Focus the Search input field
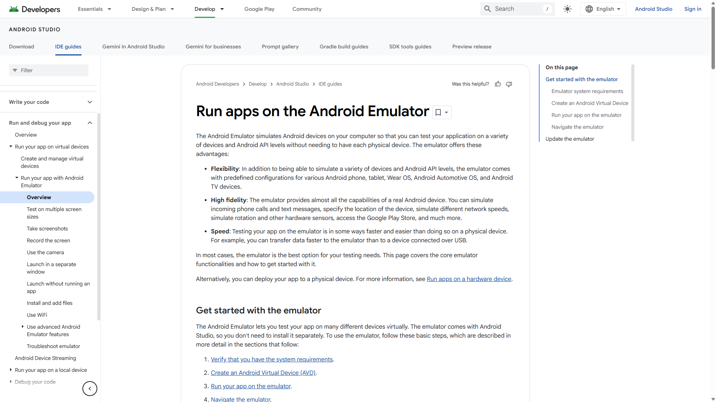This screenshot has width=716, height=402. (518, 9)
